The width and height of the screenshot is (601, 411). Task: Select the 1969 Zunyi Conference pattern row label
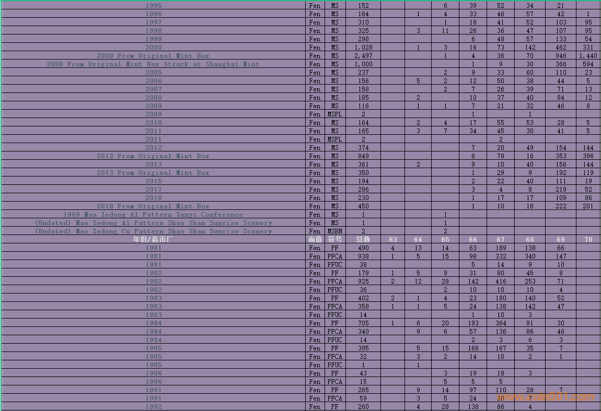point(153,215)
